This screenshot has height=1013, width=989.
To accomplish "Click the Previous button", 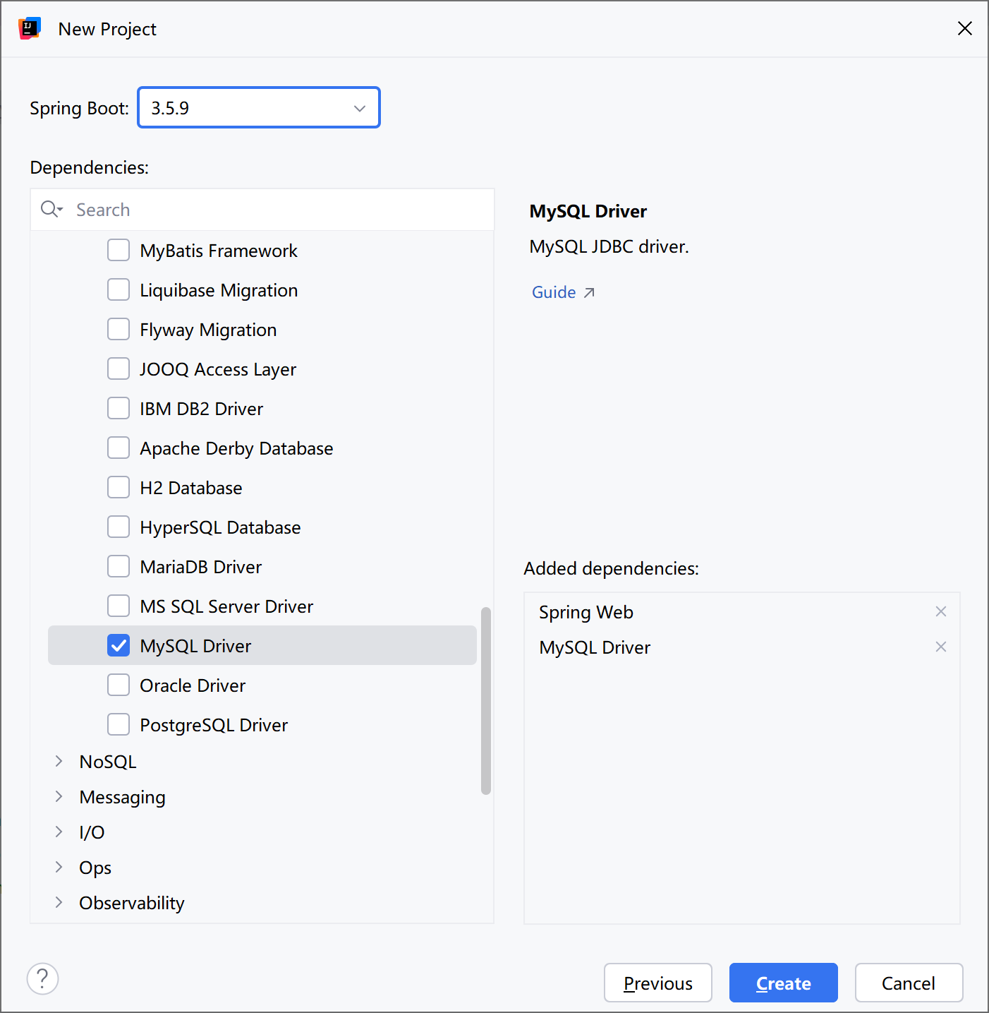I will coord(658,983).
